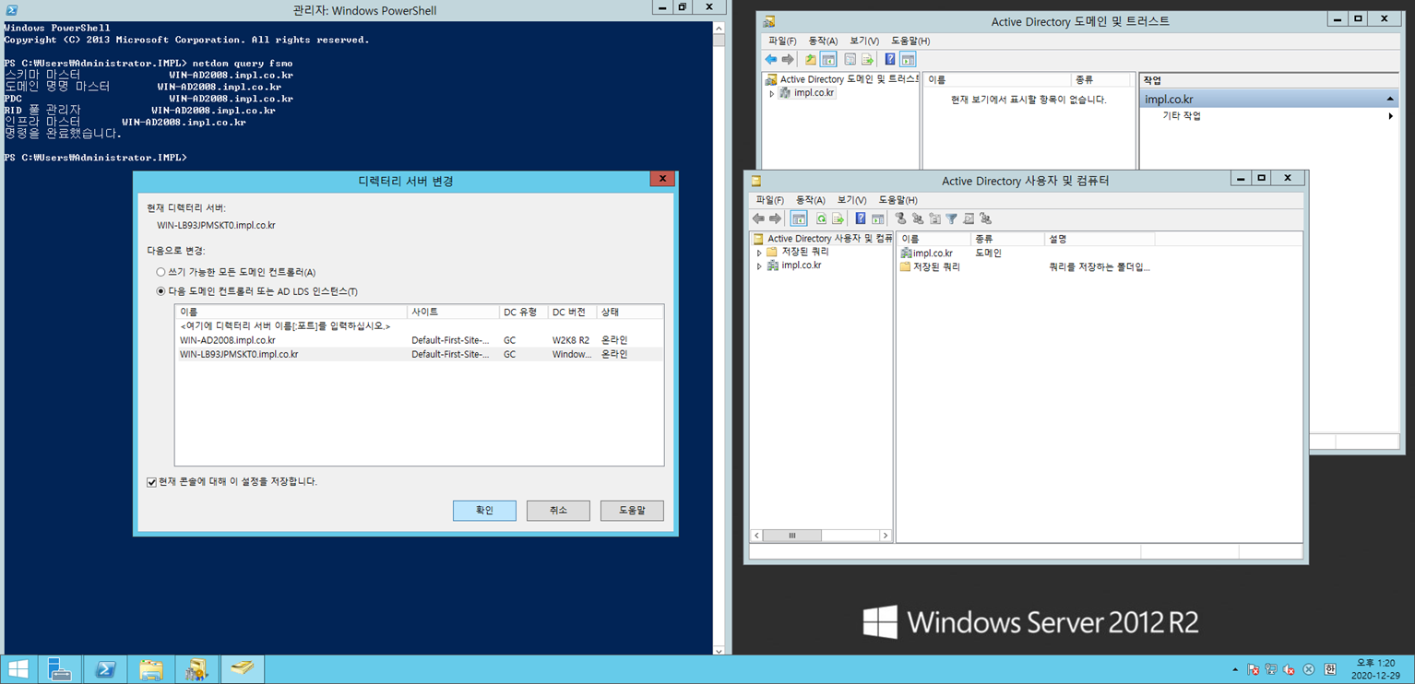The image size is (1415, 684).
Task: Select the writable domain controller radio option
Action: (236, 272)
